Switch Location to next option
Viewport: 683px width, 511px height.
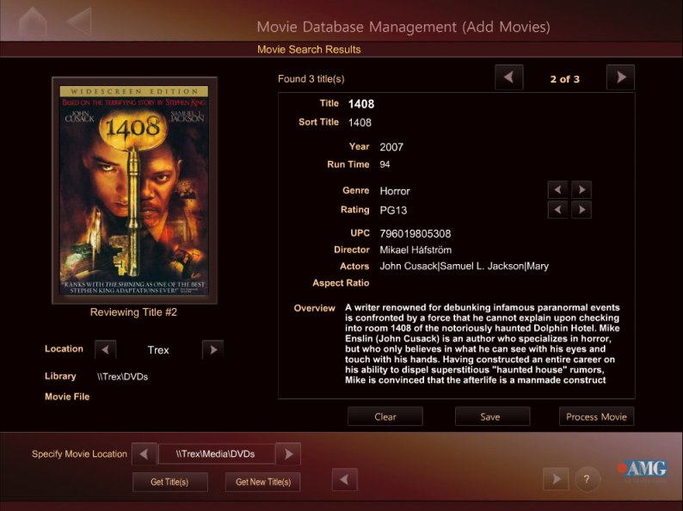click(x=213, y=350)
